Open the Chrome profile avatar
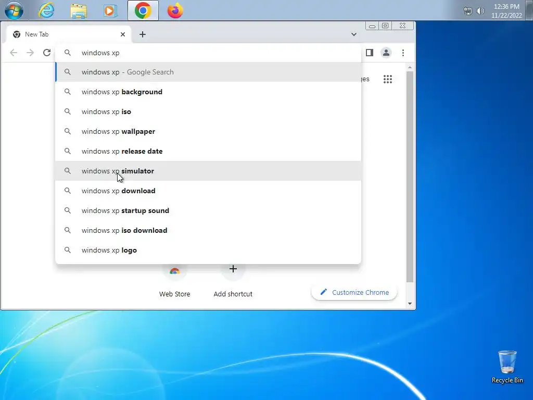The width and height of the screenshot is (533, 400). [386, 53]
